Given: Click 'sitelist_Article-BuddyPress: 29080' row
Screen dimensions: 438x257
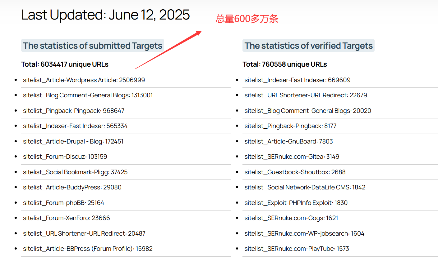Looking at the screenshot, I should pyautogui.click(x=126, y=187).
